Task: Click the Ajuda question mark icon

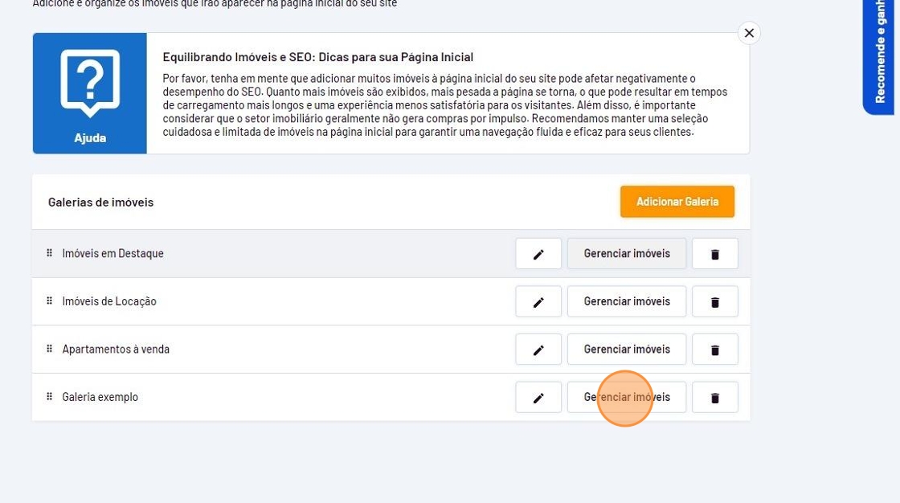Action: (90, 83)
